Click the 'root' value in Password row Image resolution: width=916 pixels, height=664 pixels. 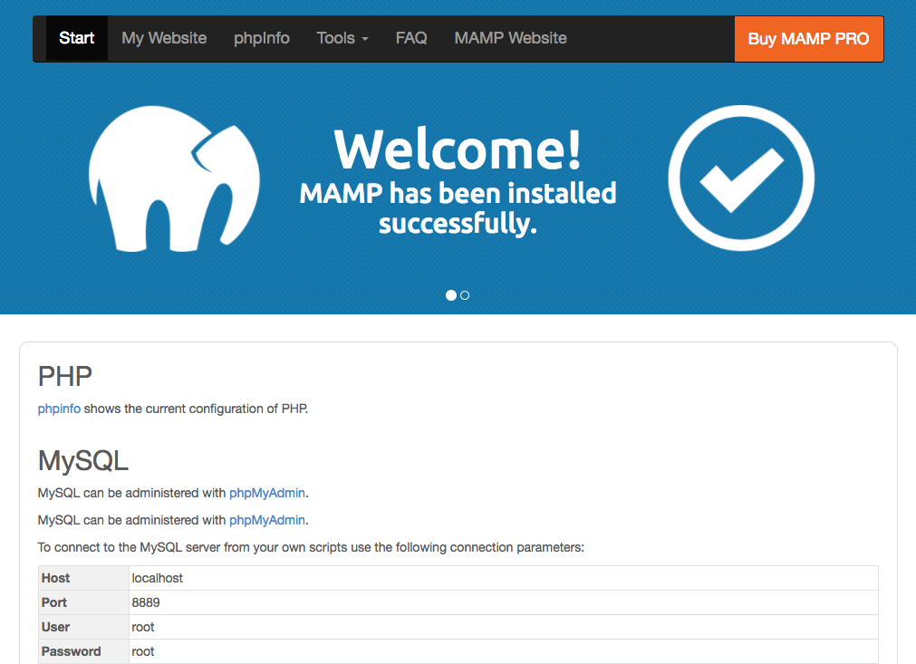pos(503,651)
